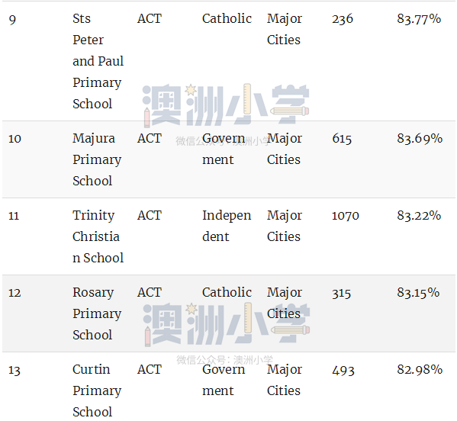Select Majura Primary School cell
The image size is (457, 421).
coord(97,159)
